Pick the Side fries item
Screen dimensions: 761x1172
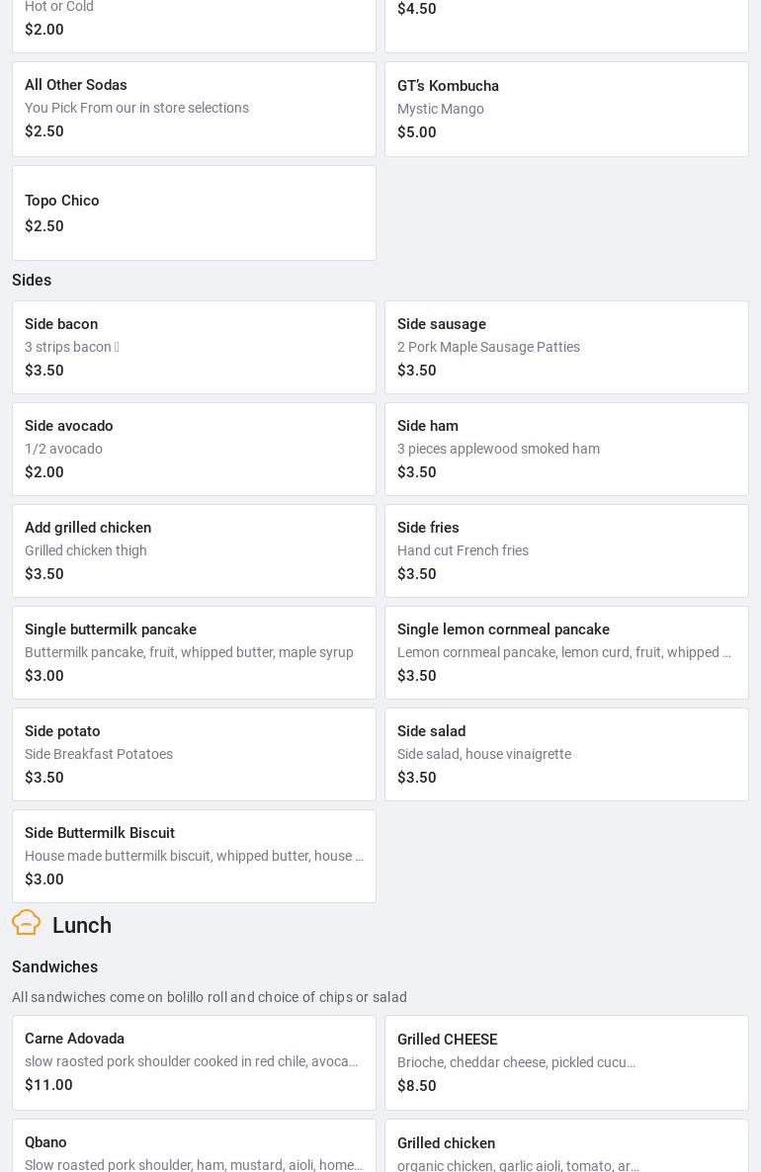[566, 550]
